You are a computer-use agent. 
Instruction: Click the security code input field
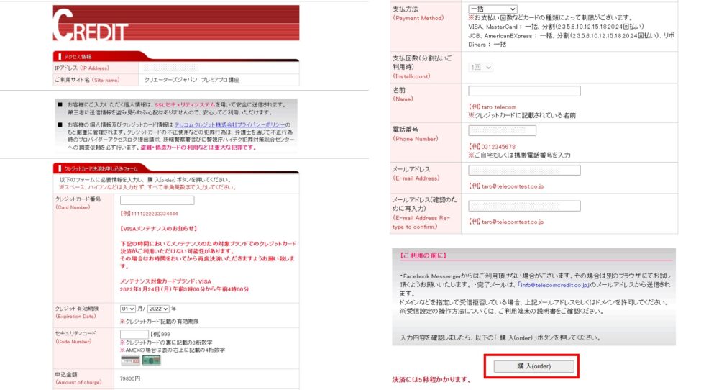(134, 334)
